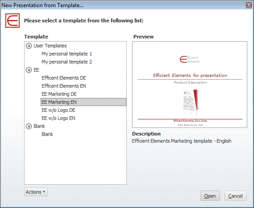
Task: Choose Efficent Elements DE template
Action: 64,78
